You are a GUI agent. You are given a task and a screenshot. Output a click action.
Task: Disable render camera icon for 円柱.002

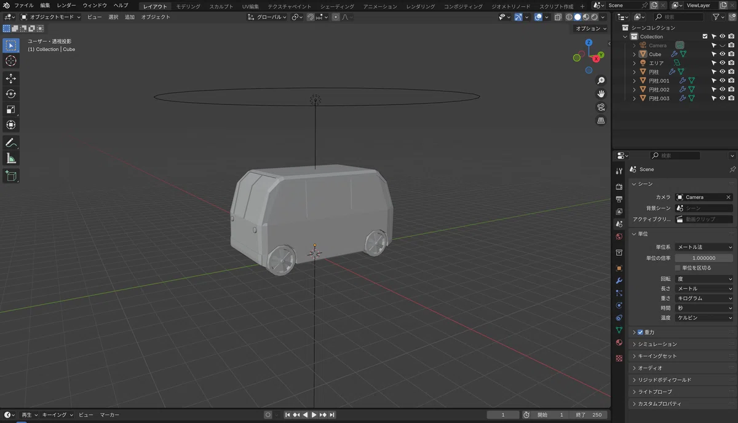point(731,90)
